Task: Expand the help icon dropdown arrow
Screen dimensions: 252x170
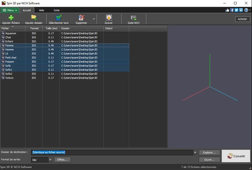Action: [250, 10]
